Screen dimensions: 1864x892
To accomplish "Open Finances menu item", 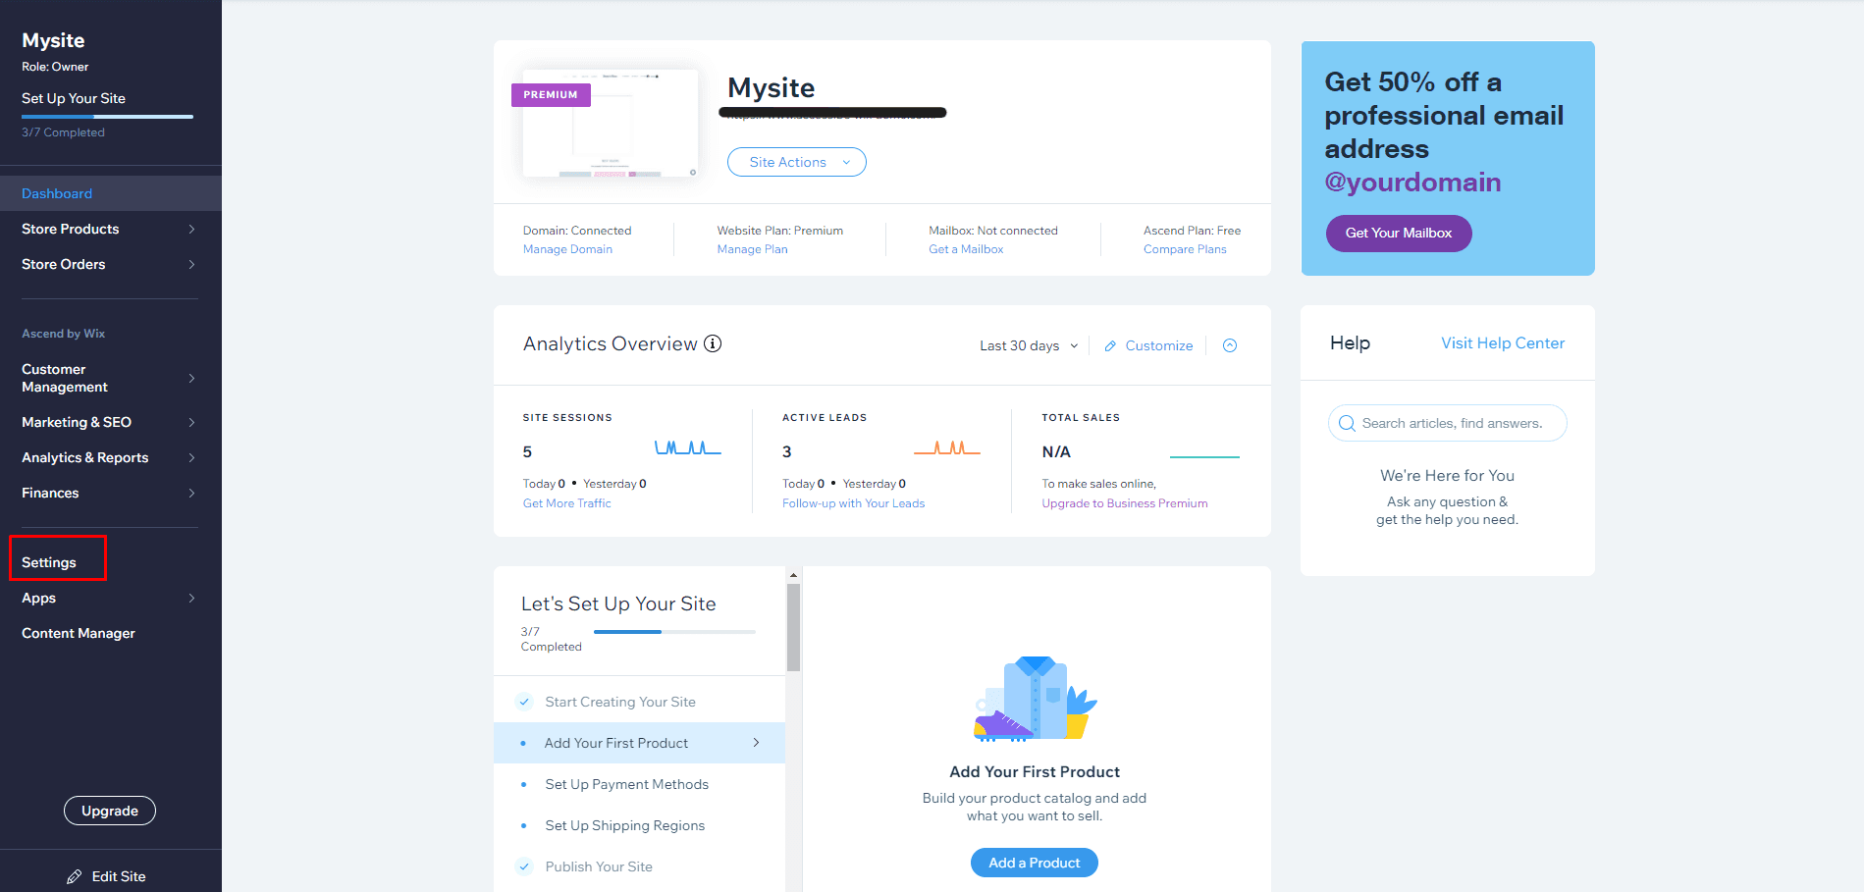I will pos(111,493).
